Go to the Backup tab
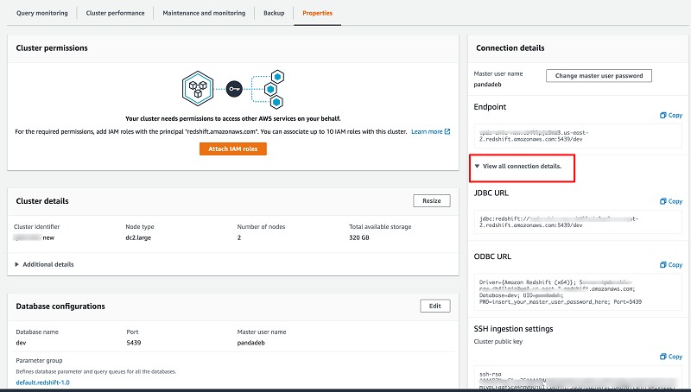Image resolution: width=691 pixels, height=392 pixels. tap(274, 13)
